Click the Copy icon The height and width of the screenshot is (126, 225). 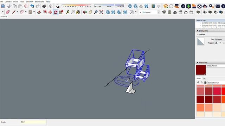15,6
